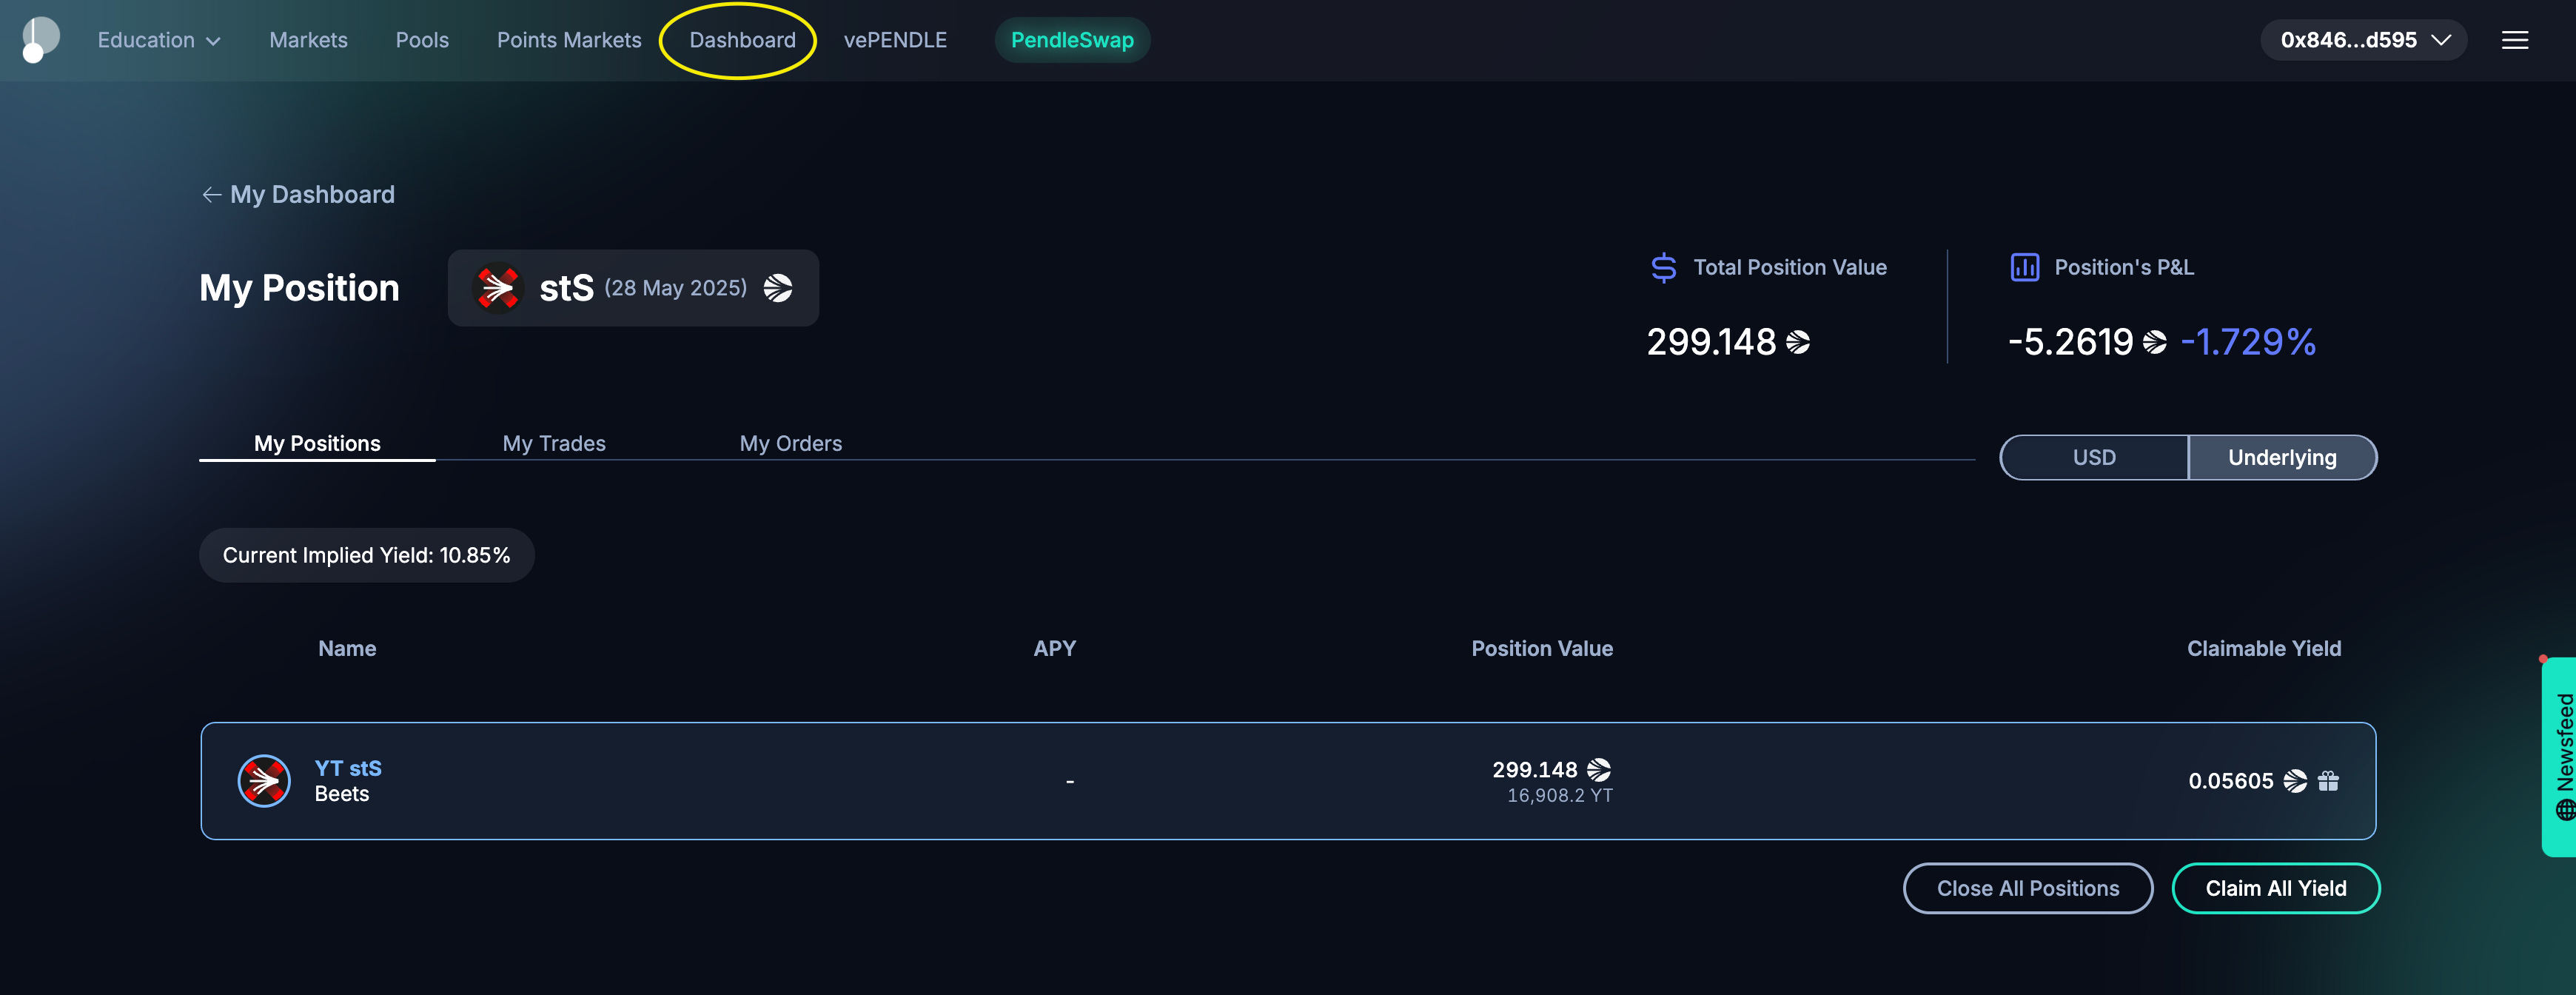This screenshot has height=995, width=2576.
Task: Click the Position's P&L chart icon
Action: pyautogui.click(x=2024, y=267)
